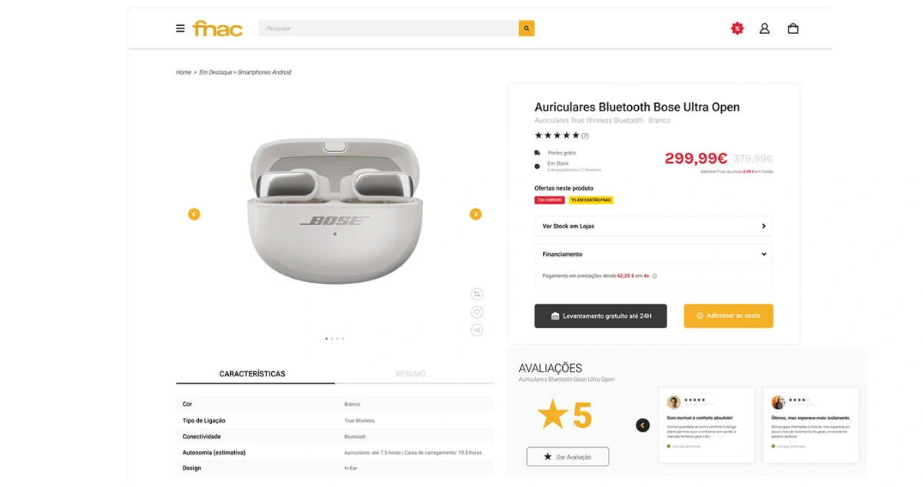Open the red promotions badge icon
Image resolution: width=923 pixels, height=487 pixels.
(737, 28)
